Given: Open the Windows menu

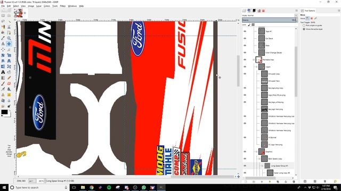Looking at the screenshot, I should coord(72,6).
